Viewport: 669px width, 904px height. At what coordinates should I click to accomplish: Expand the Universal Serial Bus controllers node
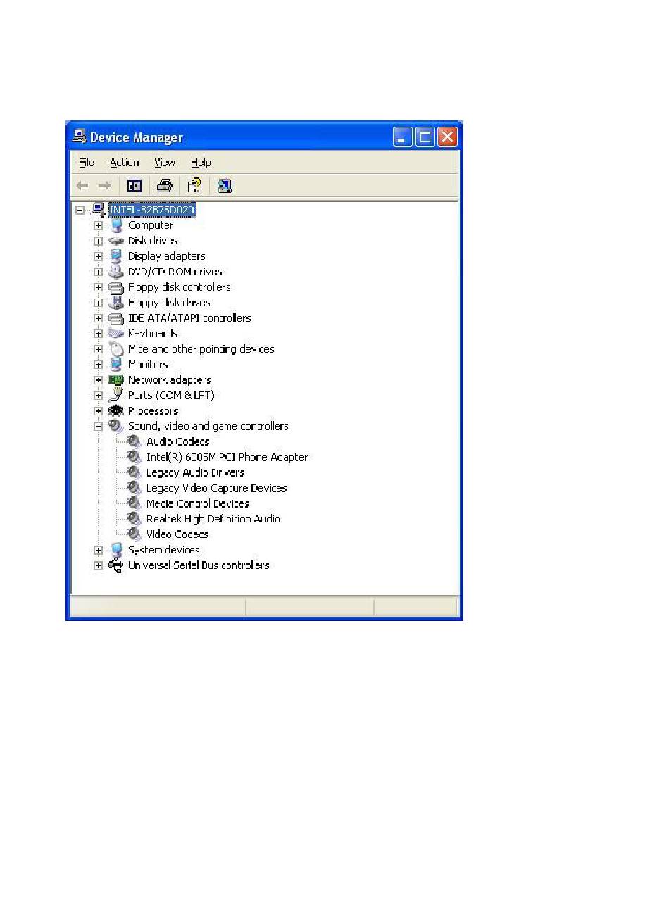[x=99, y=565]
